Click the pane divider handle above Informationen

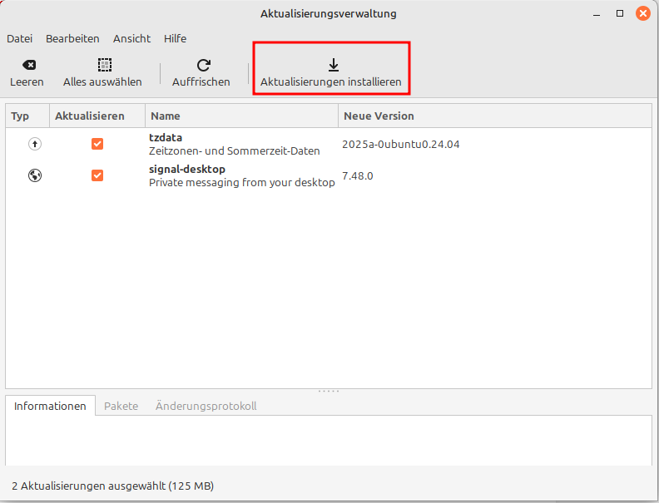click(x=329, y=391)
